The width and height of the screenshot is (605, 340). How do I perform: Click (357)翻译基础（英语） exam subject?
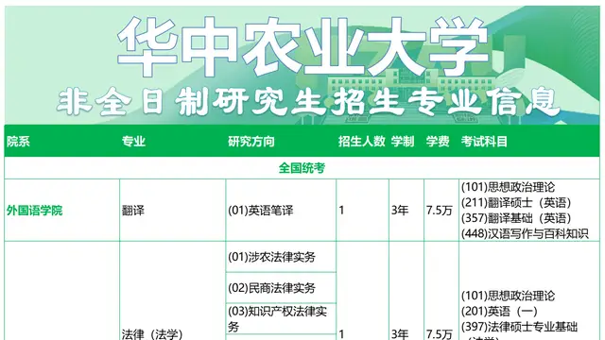(516, 218)
